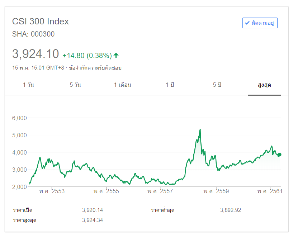Click the ราคาเปิด value 3,920.14
Image resolution: width=293 pixels, height=237 pixels.
(93, 210)
